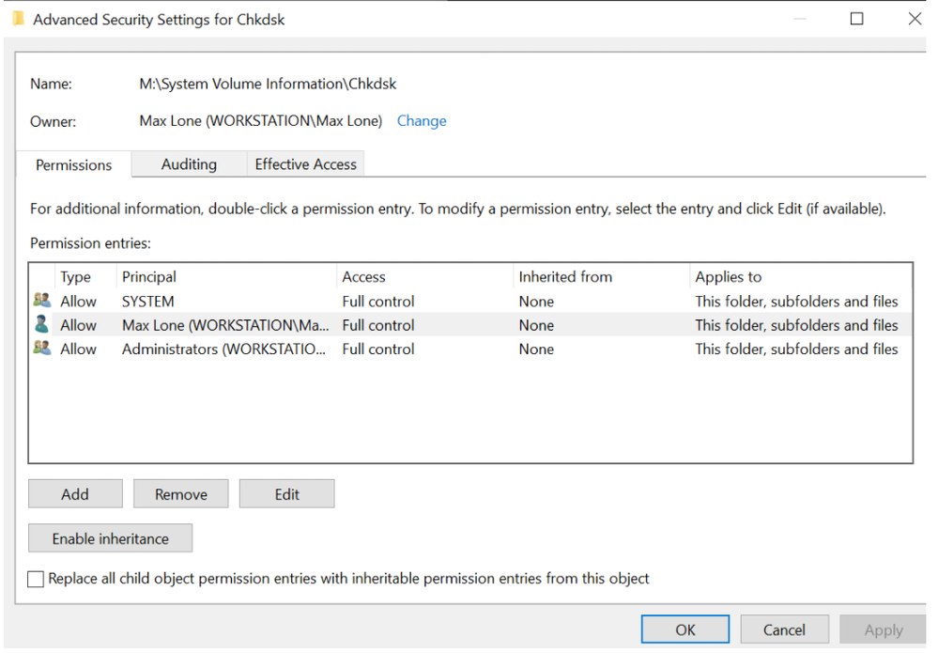Sort entries by Principal column header
938x653 pixels.
coord(149,277)
